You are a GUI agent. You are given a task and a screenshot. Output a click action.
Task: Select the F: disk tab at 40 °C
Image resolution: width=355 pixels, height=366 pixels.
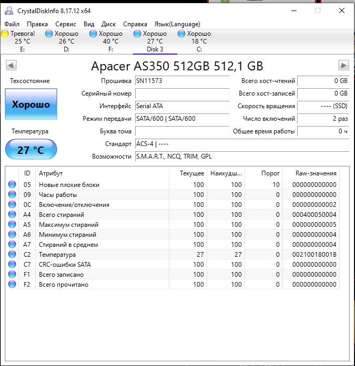110,41
